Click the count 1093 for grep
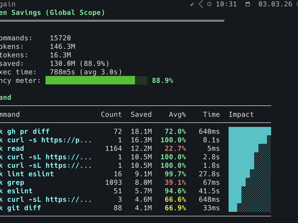The width and height of the screenshot is (298, 223). [x=113, y=182]
